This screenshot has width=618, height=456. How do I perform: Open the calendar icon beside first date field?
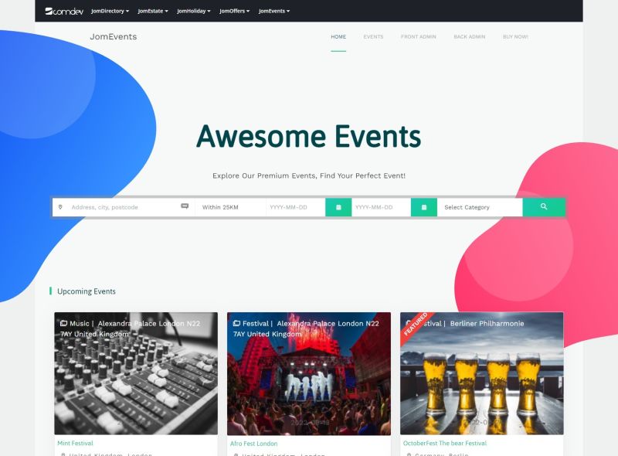point(338,207)
